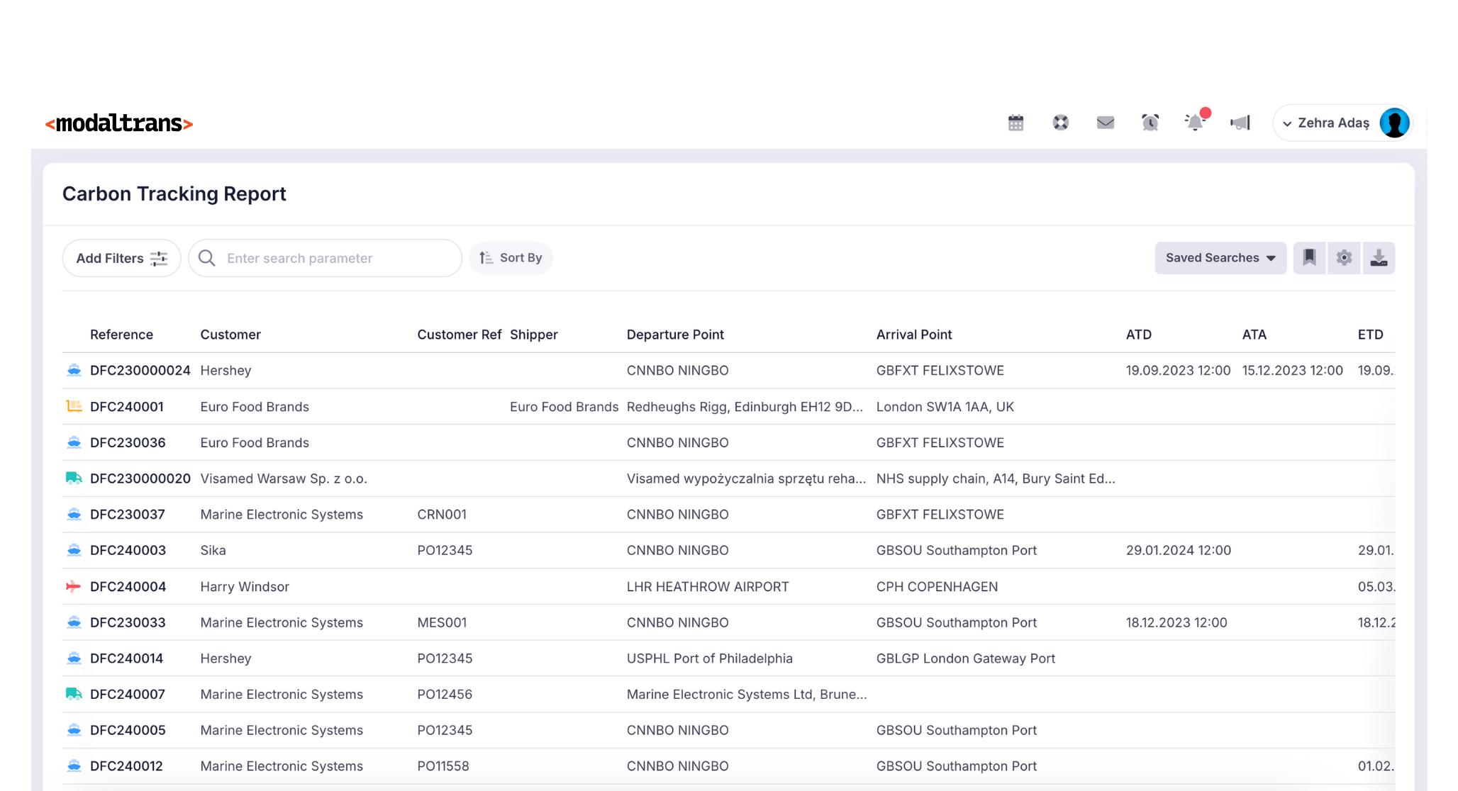This screenshot has height=791, width=1458.
Task: Click the cargo icon beside DFC240001
Action: tap(74, 406)
